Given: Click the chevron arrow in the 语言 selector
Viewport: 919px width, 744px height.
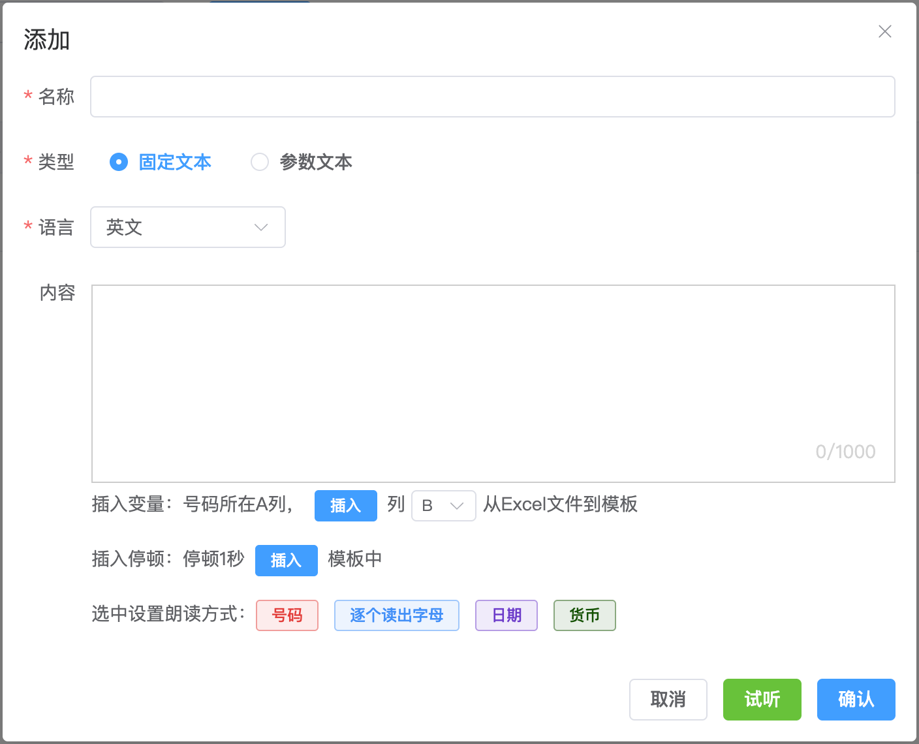Looking at the screenshot, I should pyautogui.click(x=261, y=227).
